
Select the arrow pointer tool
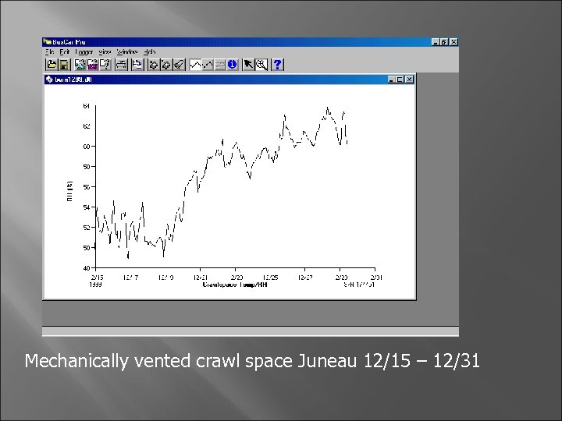tap(248, 65)
